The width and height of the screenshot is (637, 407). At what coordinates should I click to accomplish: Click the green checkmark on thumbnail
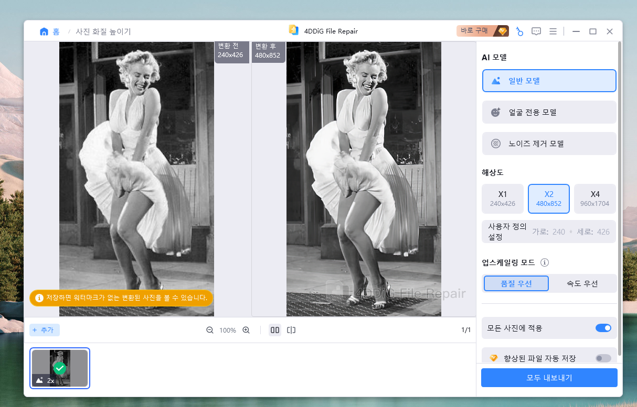[x=60, y=368]
